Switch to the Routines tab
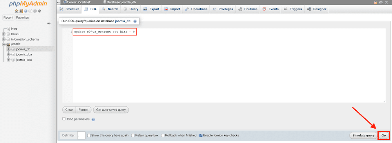Screen dimensions: 392x143 (x=247, y=9)
